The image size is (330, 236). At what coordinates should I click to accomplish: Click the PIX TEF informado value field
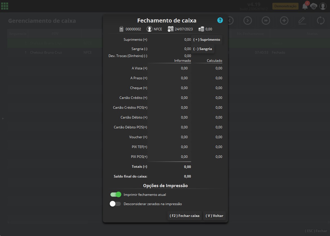[169, 147]
